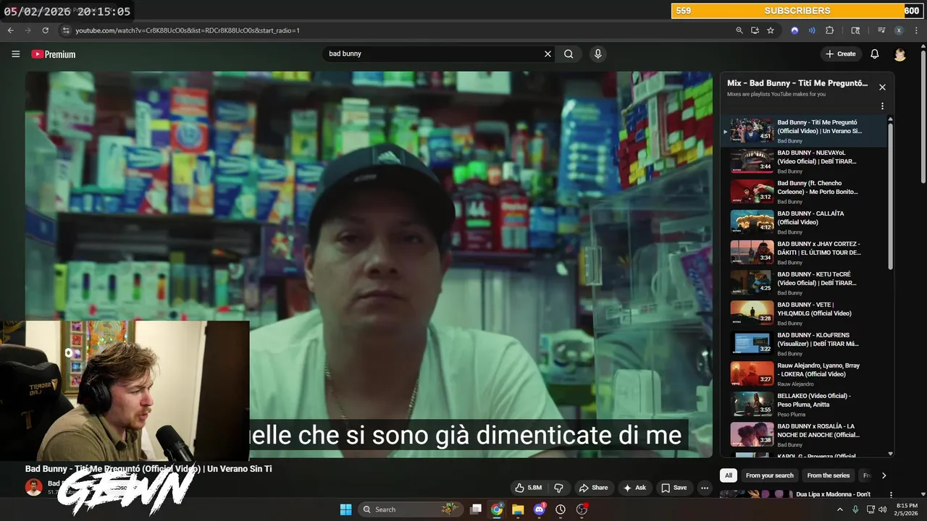Select the 'From your search' chip
This screenshot has height=521, width=927.
770,475
